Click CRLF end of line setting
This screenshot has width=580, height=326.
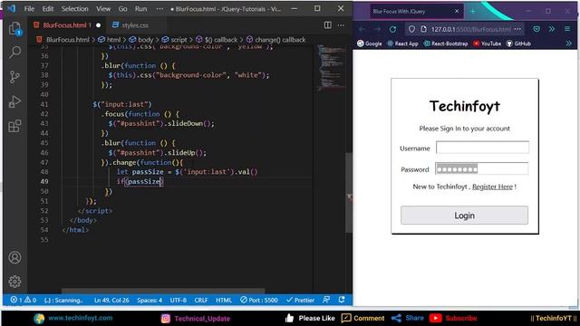201,300
